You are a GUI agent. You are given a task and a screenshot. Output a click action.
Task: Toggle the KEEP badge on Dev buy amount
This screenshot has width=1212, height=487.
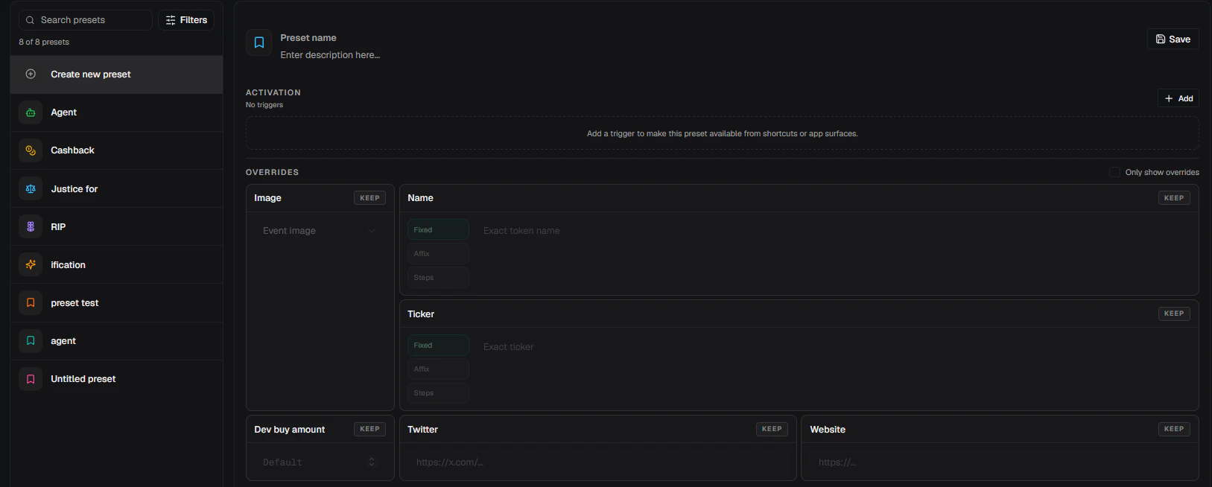[369, 429]
